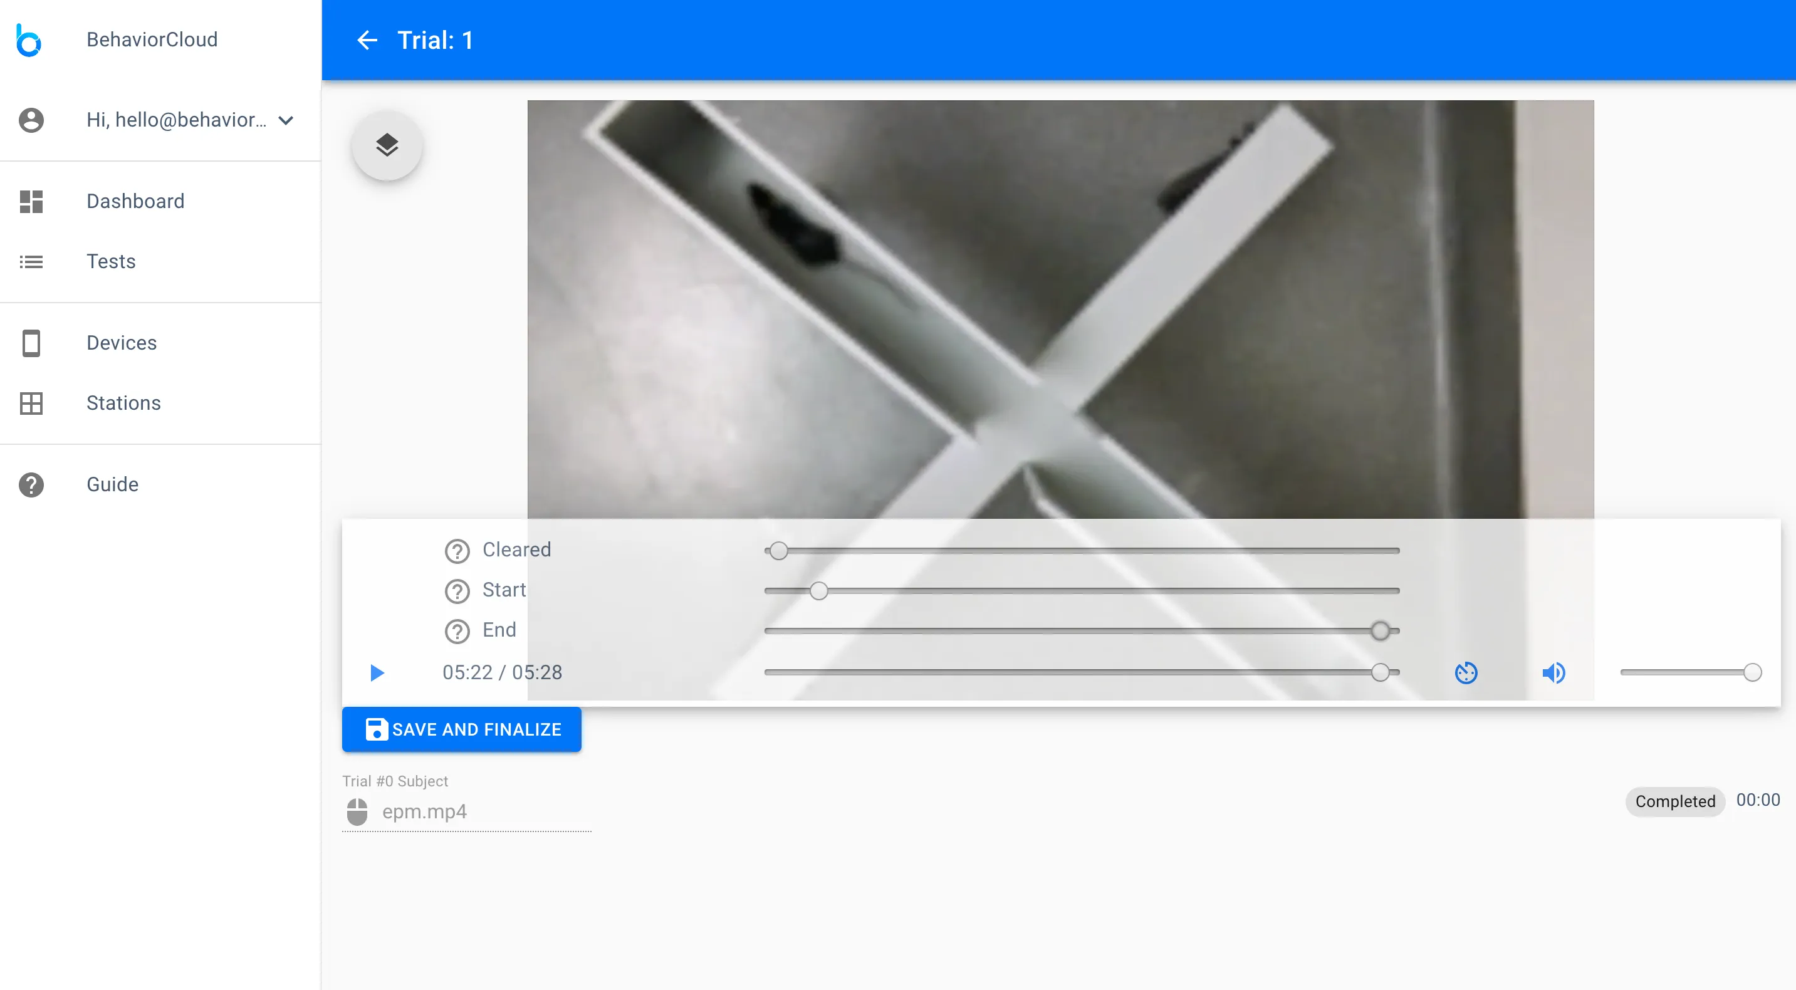Navigate back using the arrow beside Trial: 1
Image resolution: width=1796 pixels, height=990 pixels.
pos(367,39)
